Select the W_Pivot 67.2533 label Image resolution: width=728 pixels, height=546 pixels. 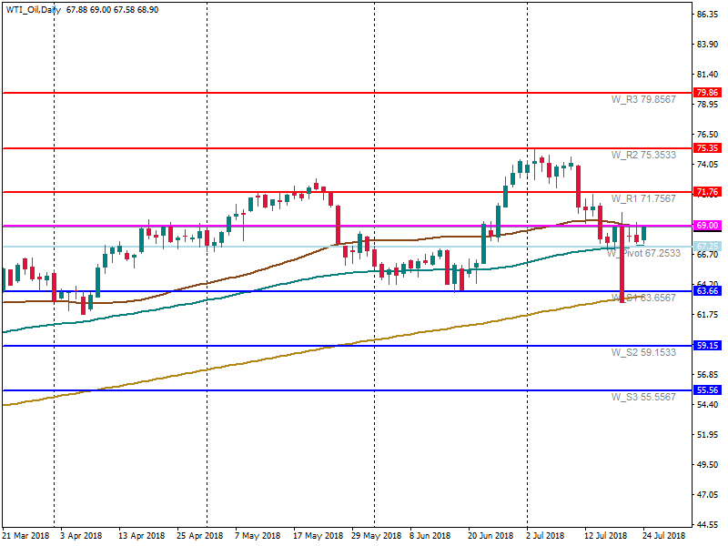(642, 254)
